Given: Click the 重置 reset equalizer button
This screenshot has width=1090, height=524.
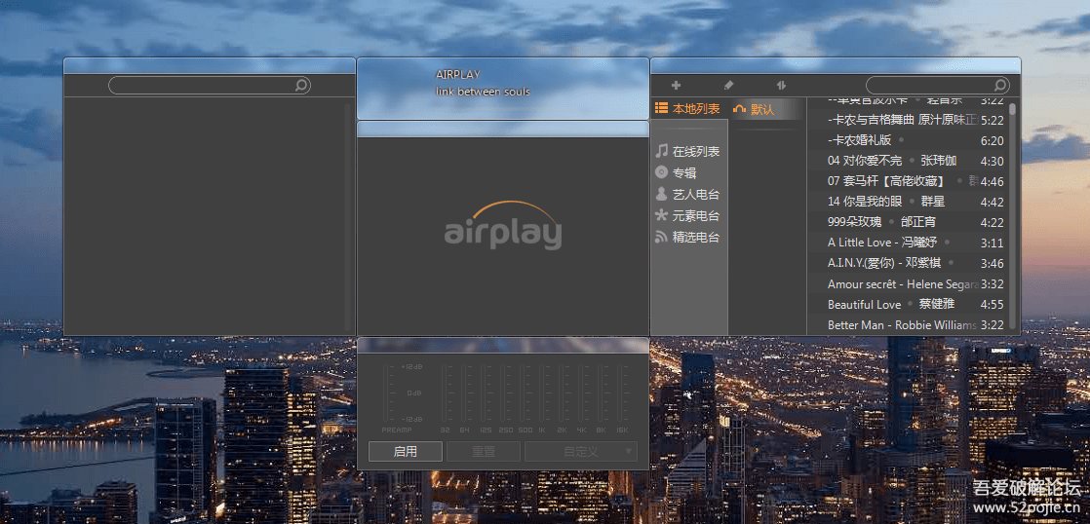Looking at the screenshot, I should click(x=484, y=451).
